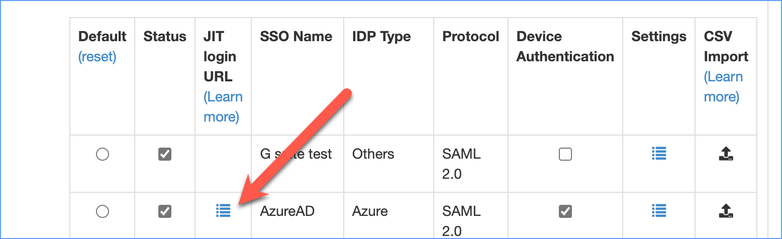The width and height of the screenshot is (782, 239).
Task: Open settings list icon for G suite test
Action: [659, 154]
